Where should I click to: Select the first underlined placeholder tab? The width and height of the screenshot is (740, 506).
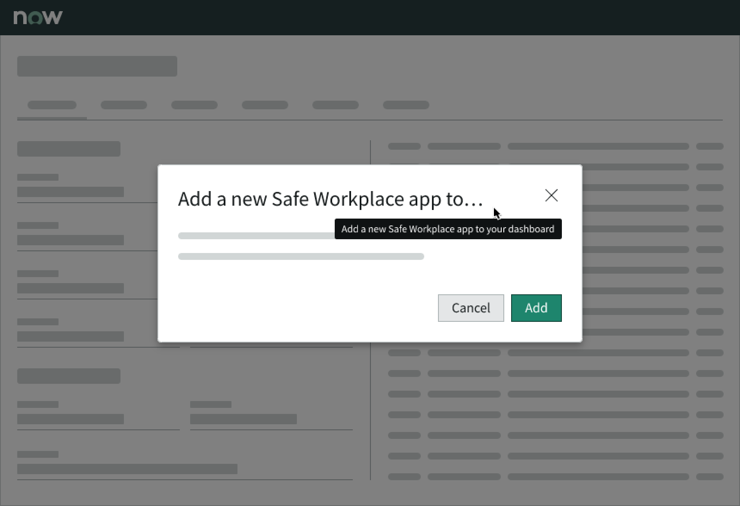coord(52,105)
